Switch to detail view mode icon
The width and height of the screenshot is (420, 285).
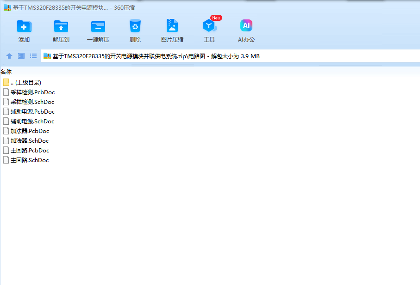21,56
